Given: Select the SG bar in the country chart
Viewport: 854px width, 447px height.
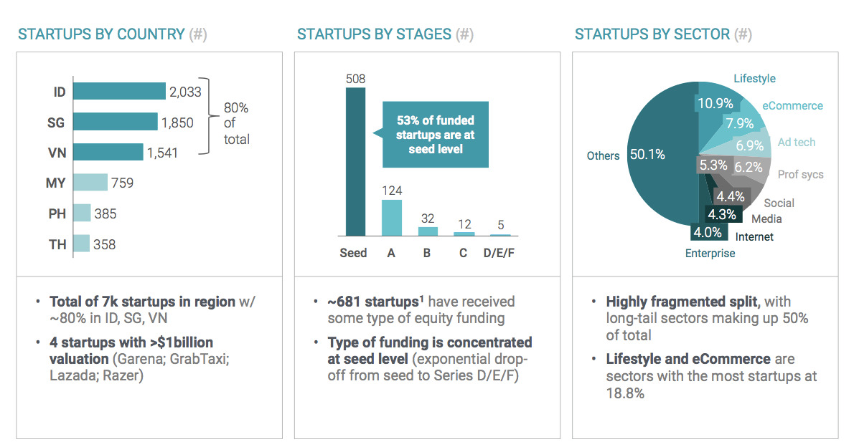Looking at the screenshot, I should pyautogui.click(x=115, y=122).
